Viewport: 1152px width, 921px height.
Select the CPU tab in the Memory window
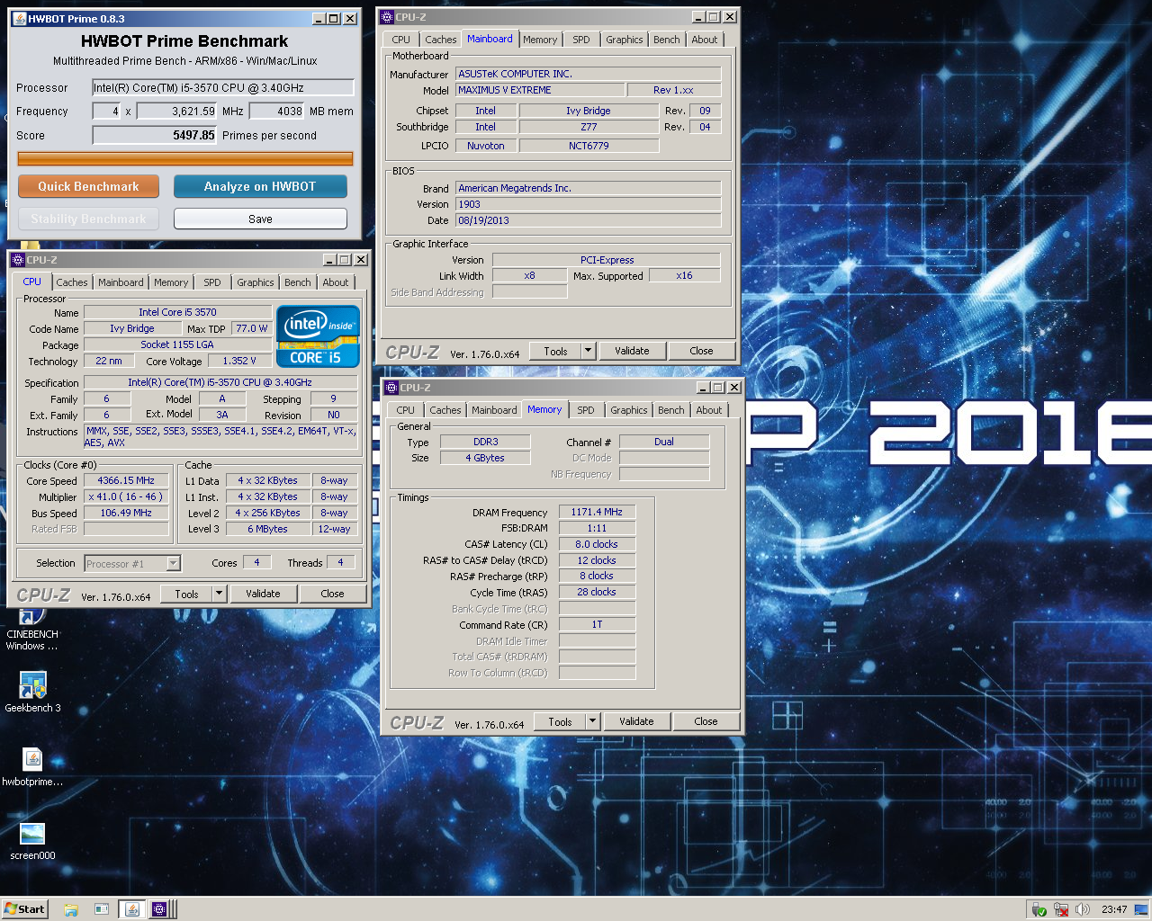406,410
